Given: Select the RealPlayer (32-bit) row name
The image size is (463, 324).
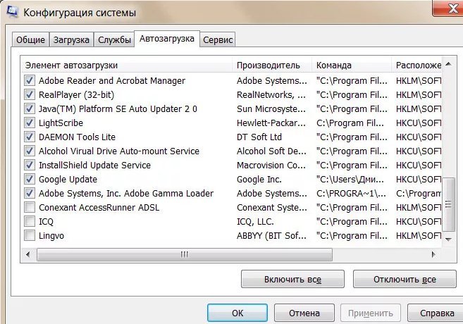Looking at the screenshot, I should pos(76,94).
